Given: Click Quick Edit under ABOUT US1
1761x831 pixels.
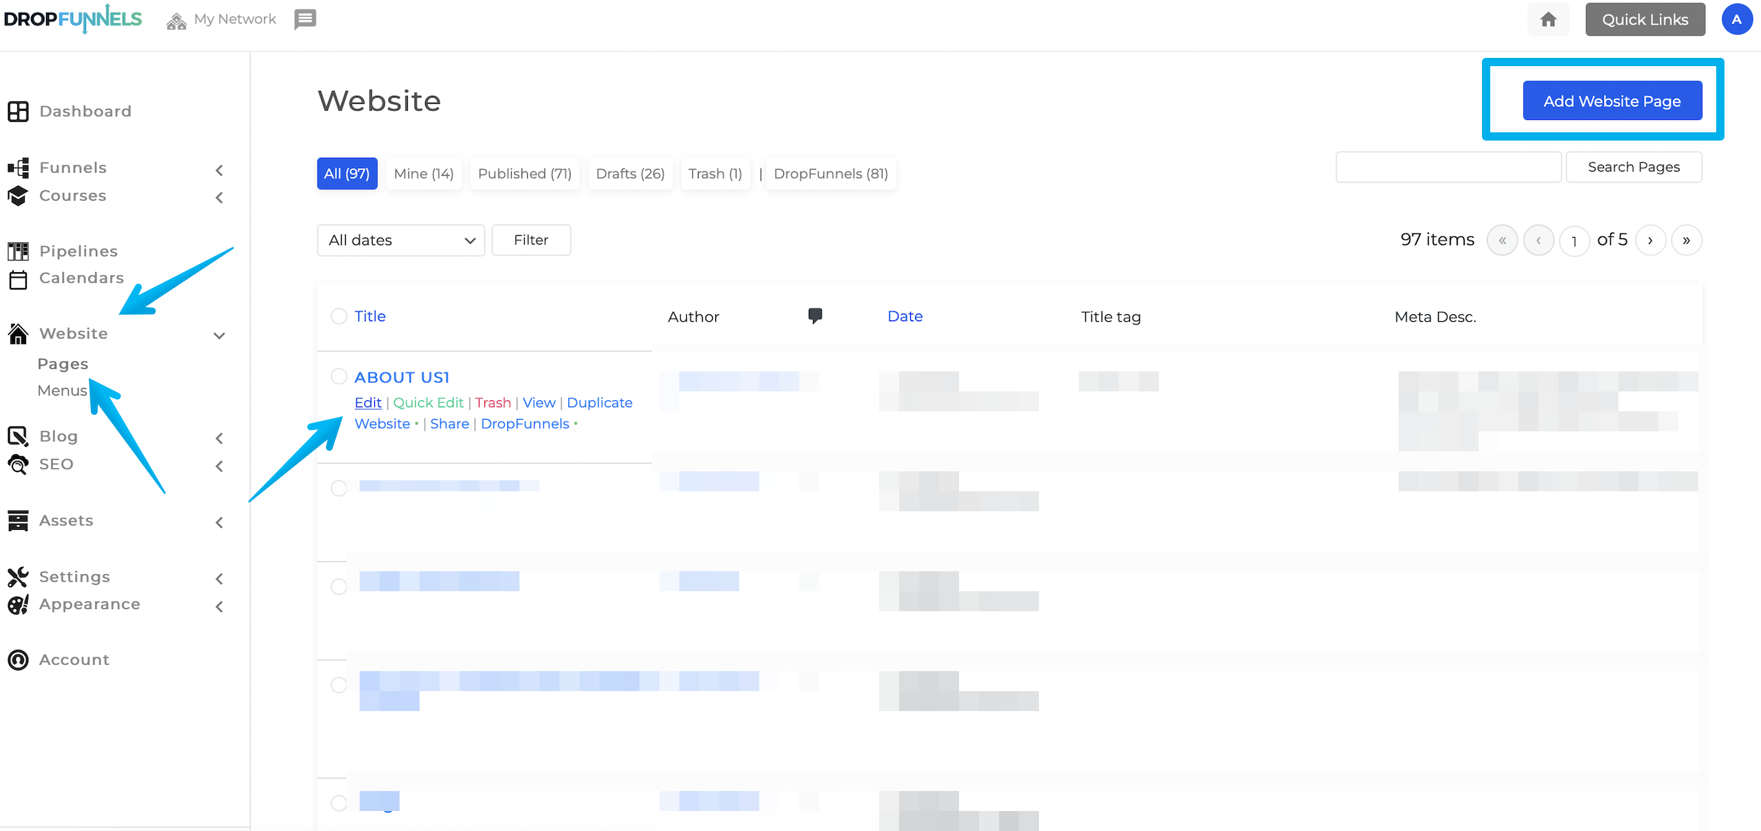Looking at the screenshot, I should point(428,402).
